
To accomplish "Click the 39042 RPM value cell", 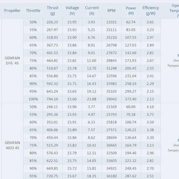I will tap(112, 99).
